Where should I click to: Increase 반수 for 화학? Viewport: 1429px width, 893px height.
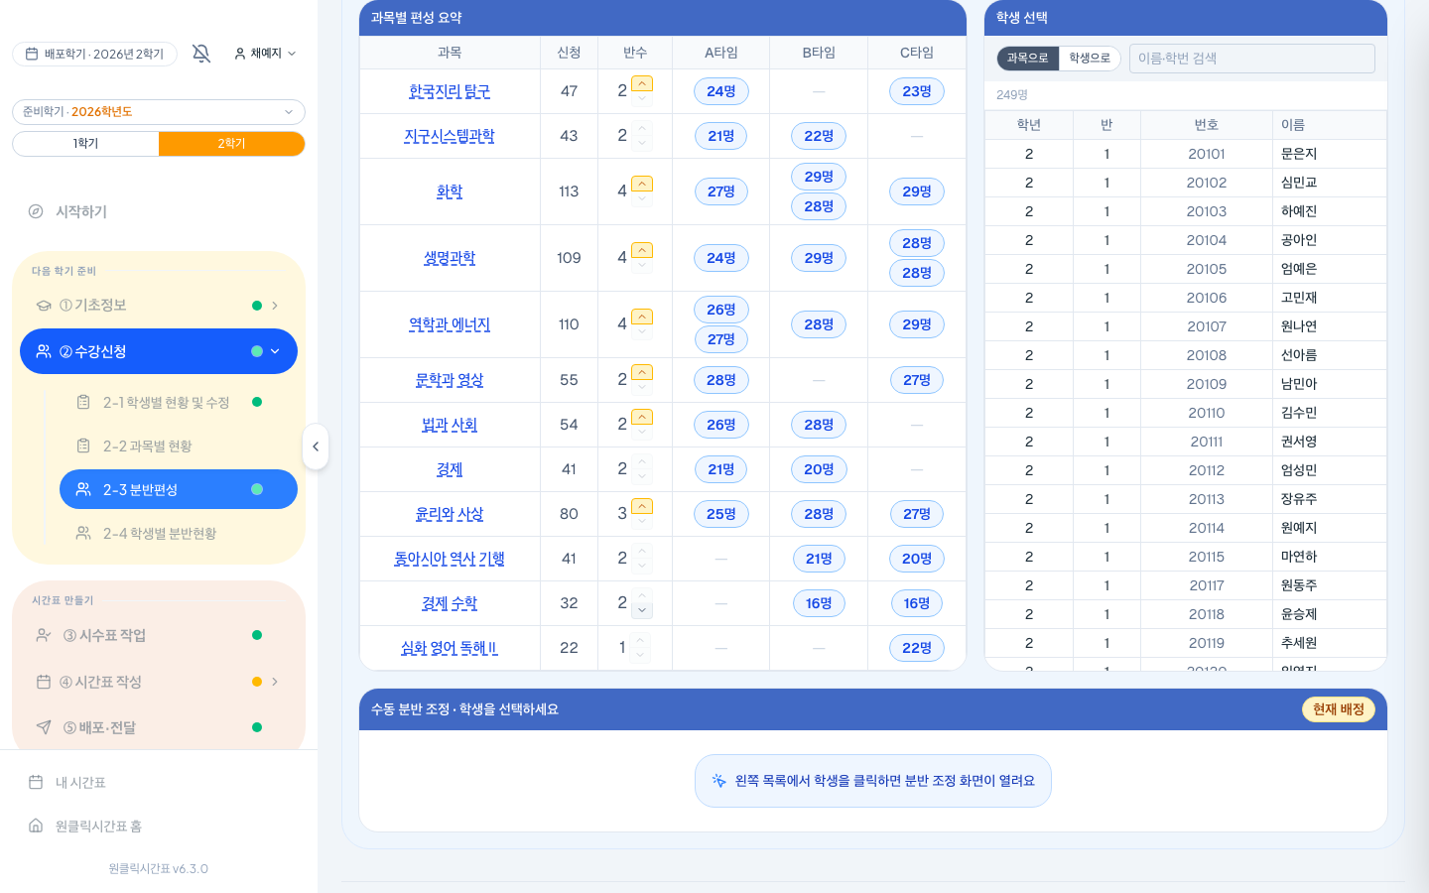click(642, 184)
